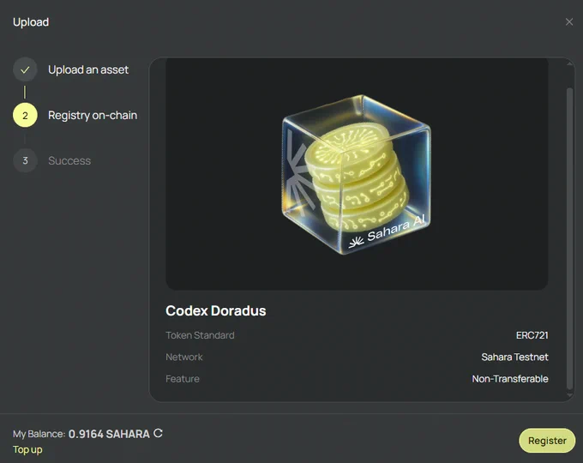
Task: Click the scroll down arrow
Action: [x=569, y=395]
